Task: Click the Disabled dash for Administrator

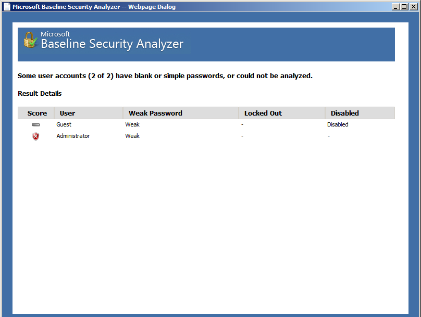Action: tap(329, 136)
